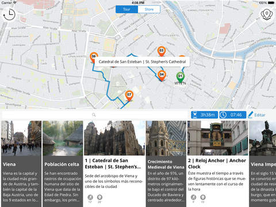Click walking icon on Catedral card
276x207 pixels.
(x=90, y=197)
